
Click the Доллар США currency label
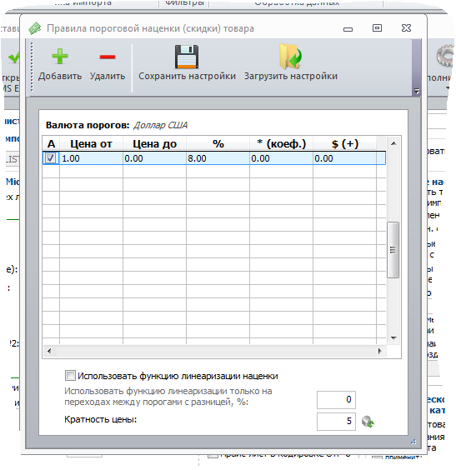pos(160,125)
